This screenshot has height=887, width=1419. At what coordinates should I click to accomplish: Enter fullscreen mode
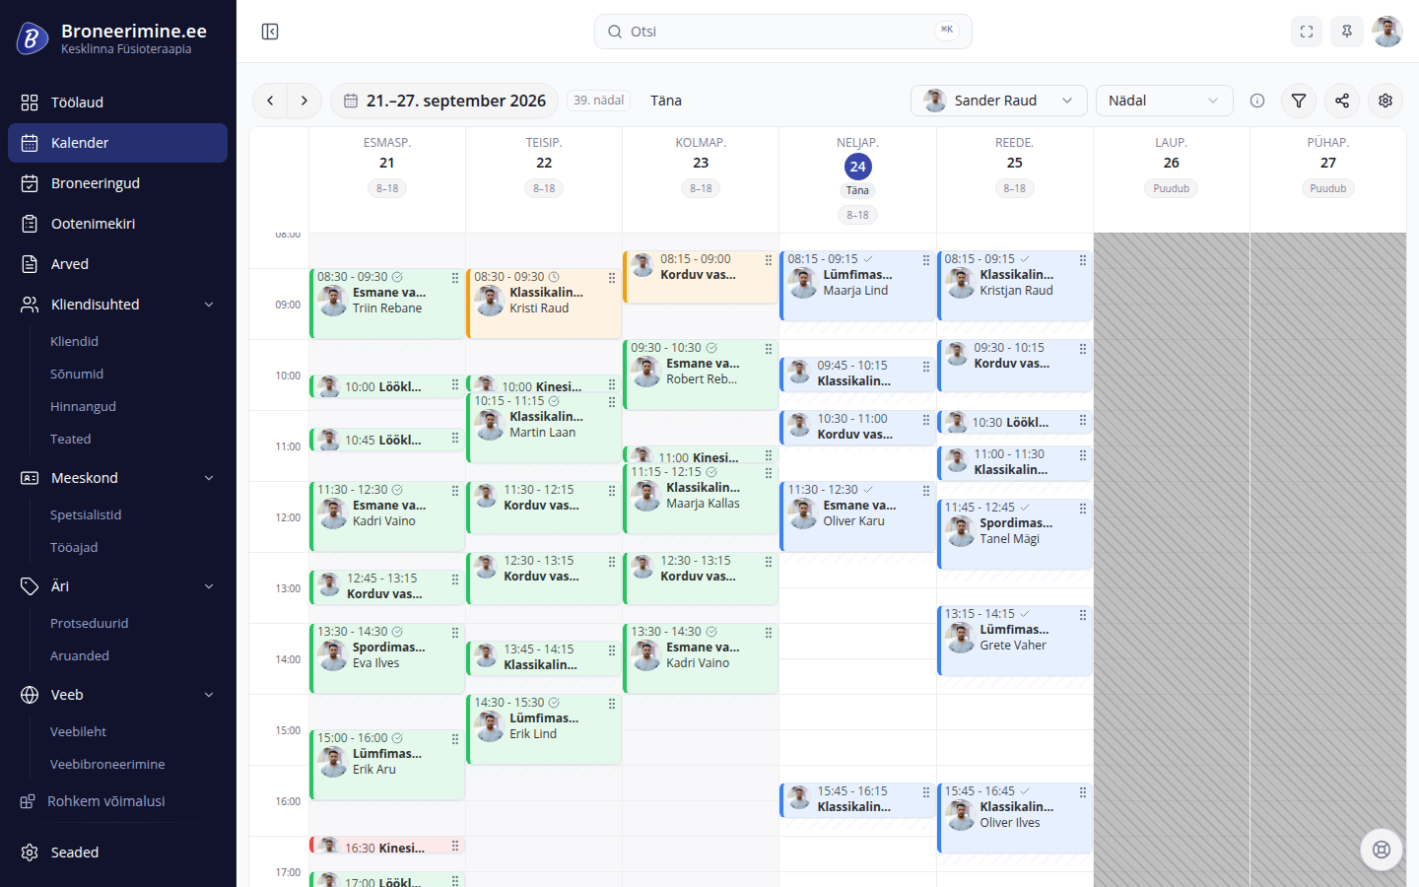pos(1307,32)
